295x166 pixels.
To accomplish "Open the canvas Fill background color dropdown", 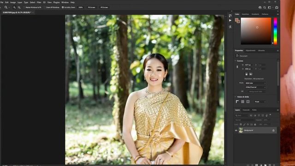I will point(255,91).
